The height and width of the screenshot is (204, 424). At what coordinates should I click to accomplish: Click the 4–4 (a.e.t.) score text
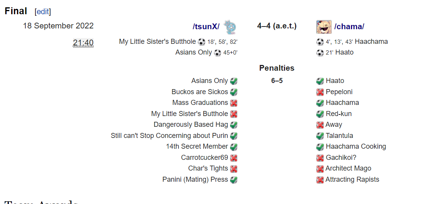277,26
